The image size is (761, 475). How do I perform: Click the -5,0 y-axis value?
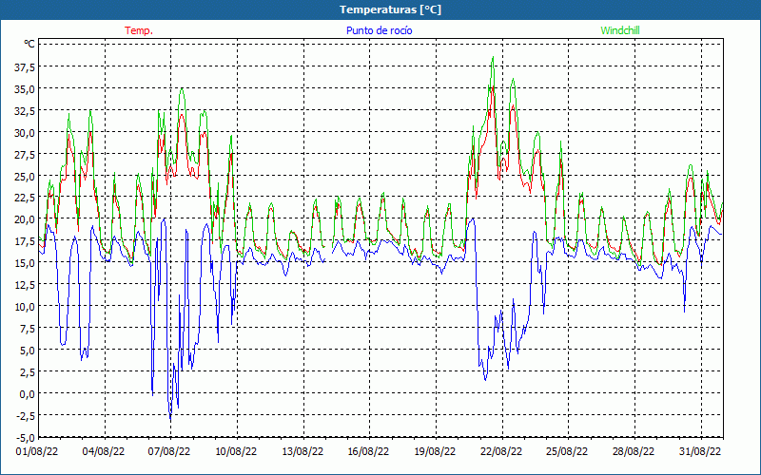pos(26,438)
